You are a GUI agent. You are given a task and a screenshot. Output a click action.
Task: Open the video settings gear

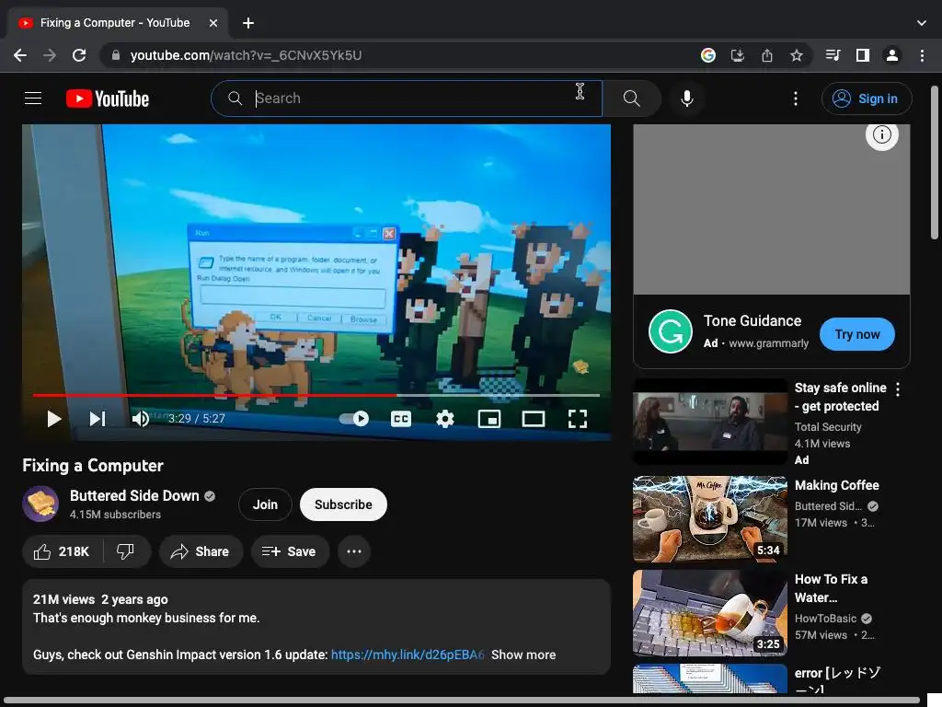[x=444, y=419]
